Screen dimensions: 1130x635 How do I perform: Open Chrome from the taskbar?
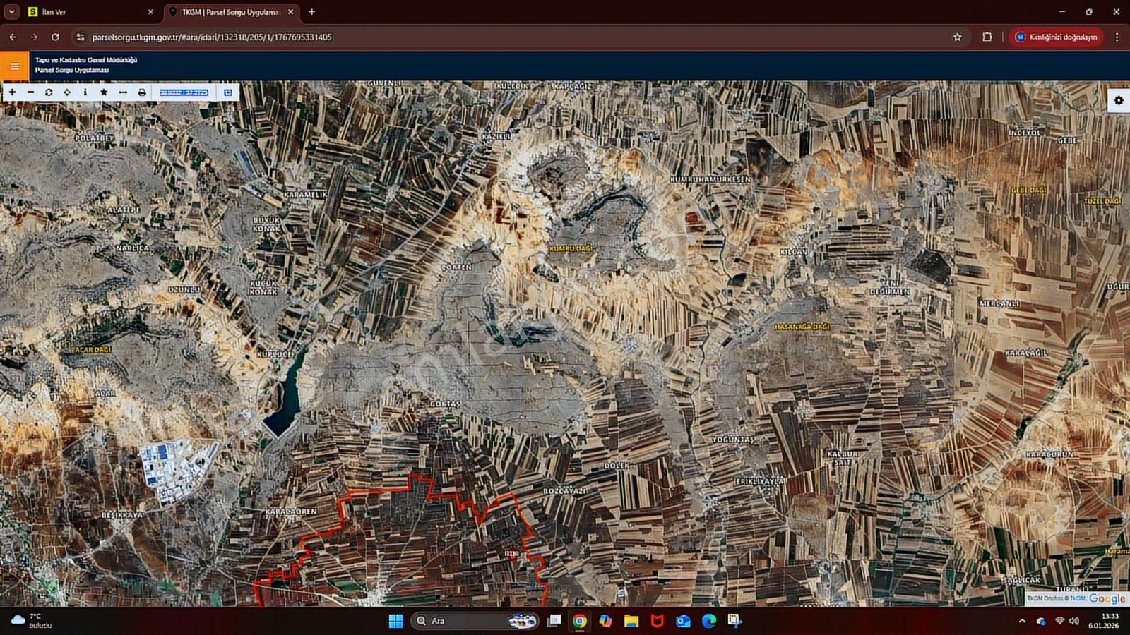pyautogui.click(x=579, y=621)
